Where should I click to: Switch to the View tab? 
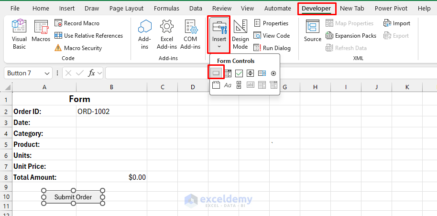click(x=248, y=9)
